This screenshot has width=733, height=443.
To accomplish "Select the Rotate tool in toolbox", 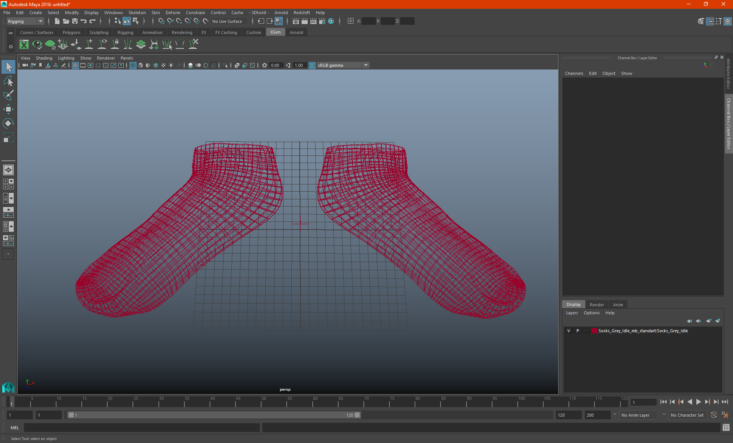I will tap(8, 123).
